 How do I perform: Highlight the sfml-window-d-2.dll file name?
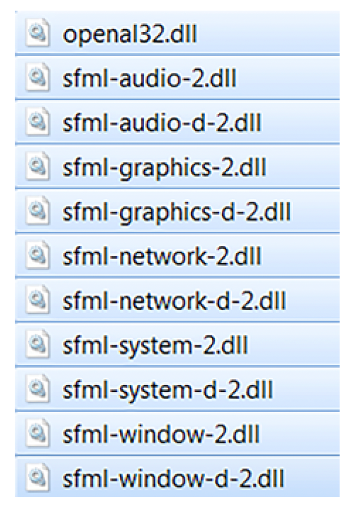173,479
